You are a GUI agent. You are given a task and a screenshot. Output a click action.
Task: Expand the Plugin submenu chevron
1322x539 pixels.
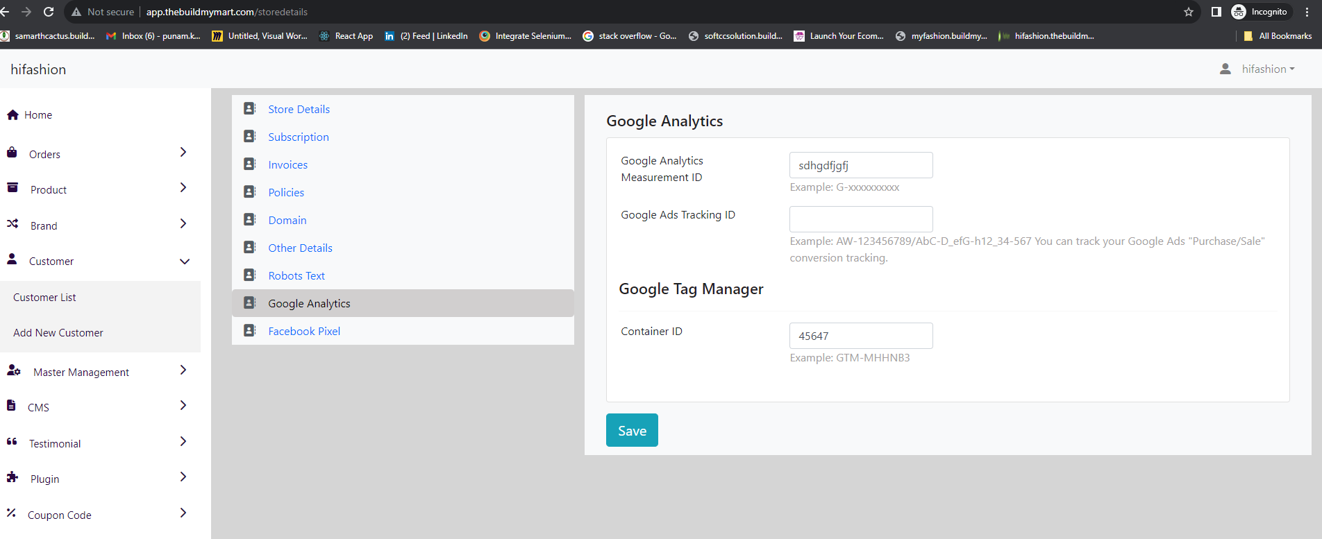click(183, 477)
